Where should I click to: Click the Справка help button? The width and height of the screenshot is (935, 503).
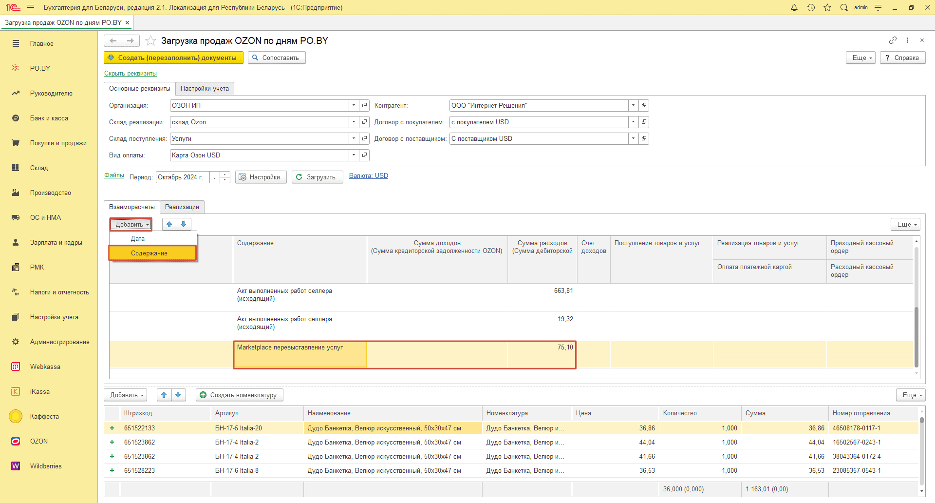point(902,58)
